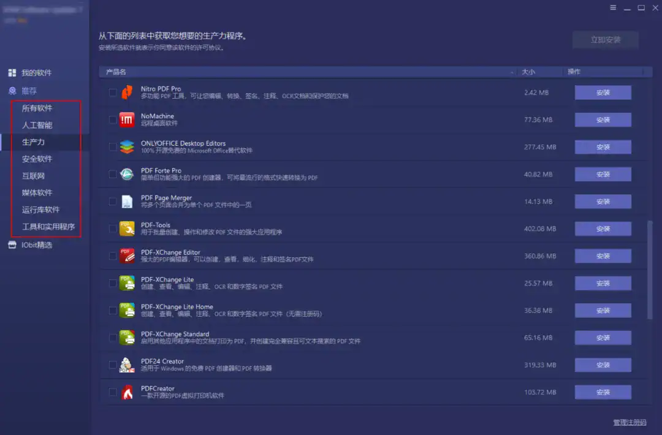Open 运行库软件 category
The image size is (662, 435).
(41, 210)
